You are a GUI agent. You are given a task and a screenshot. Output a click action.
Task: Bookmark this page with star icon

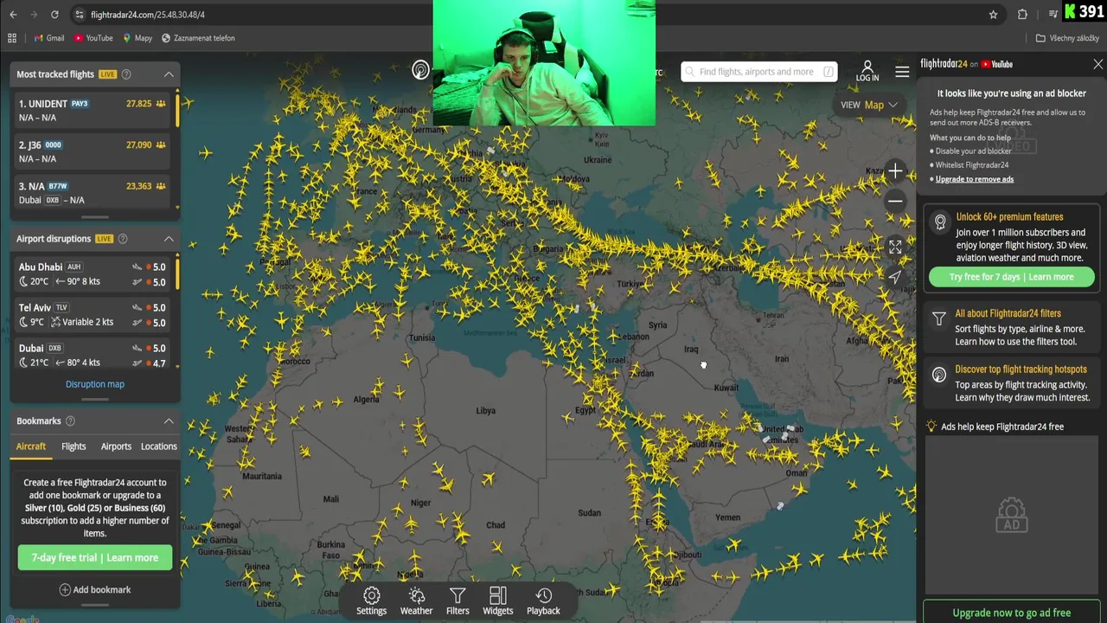994,15
